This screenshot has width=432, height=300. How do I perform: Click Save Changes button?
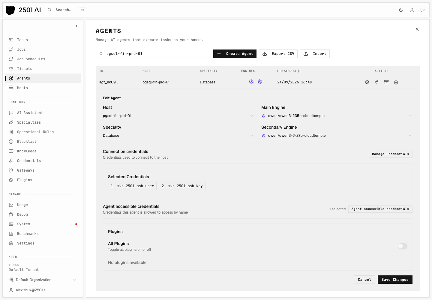click(395, 280)
